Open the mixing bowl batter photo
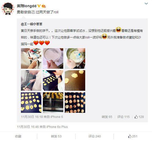 click(x=75, y=58)
